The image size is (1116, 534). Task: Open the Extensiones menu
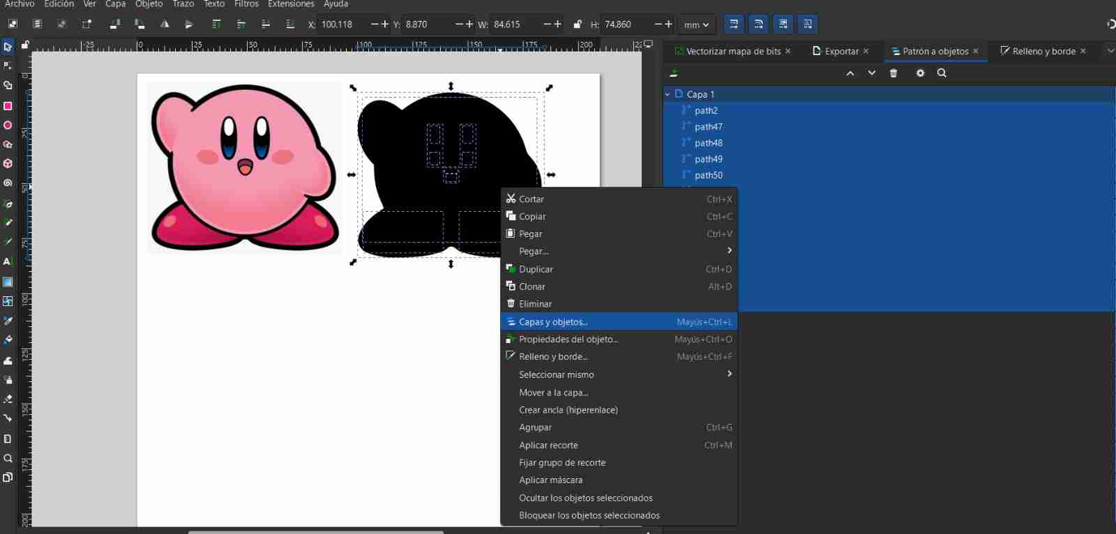click(x=291, y=4)
